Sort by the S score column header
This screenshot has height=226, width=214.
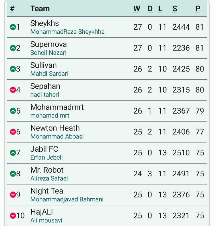click(x=175, y=9)
